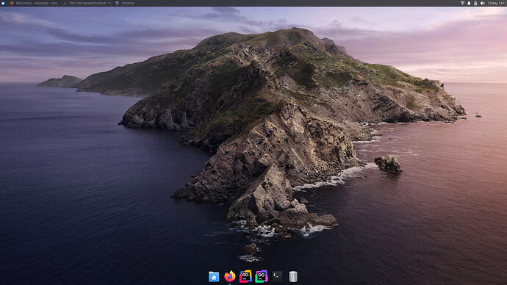This screenshot has height=285, width=507.
Task: Open the notifications bell in the panel
Action: (469, 3)
